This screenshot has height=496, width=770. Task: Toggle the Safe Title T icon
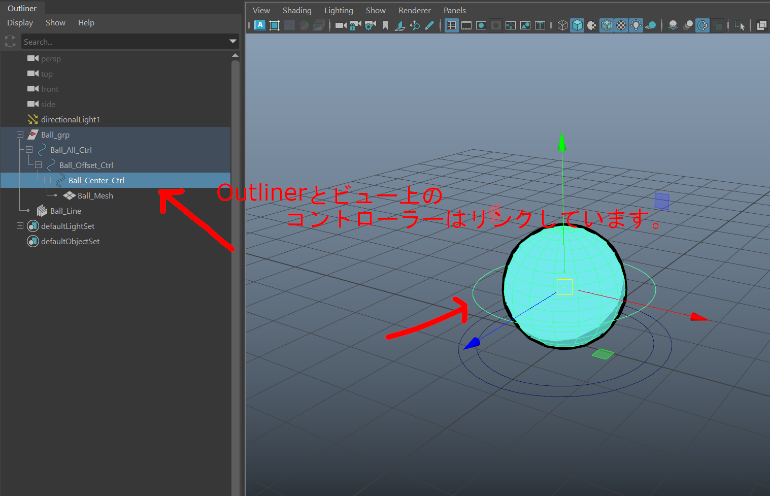click(540, 25)
